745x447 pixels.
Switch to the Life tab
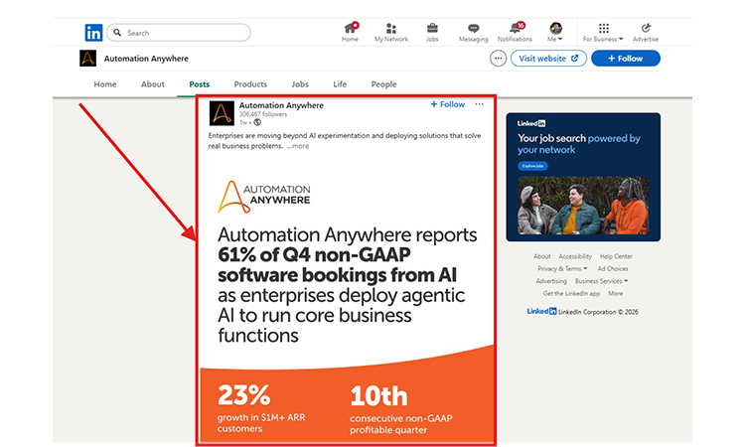click(340, 84)
